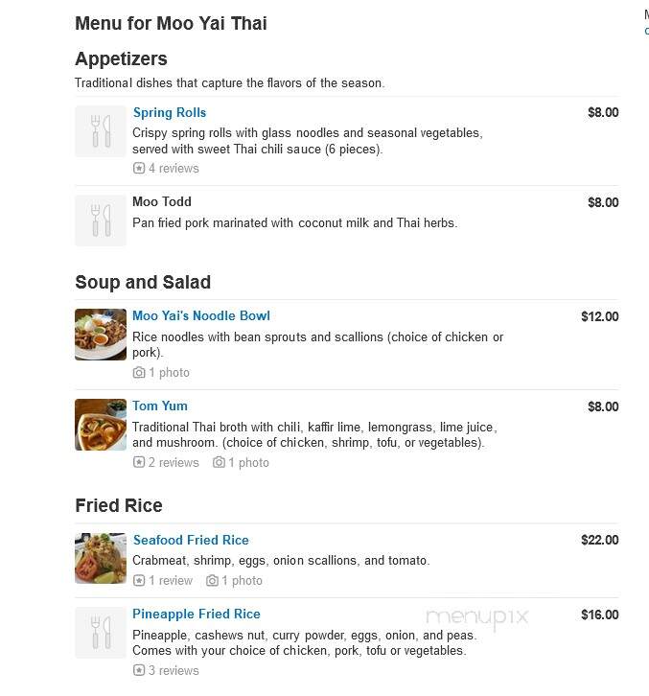
Task: View the Tom Yum soup photo thumbnail
Action: [101, 425]
